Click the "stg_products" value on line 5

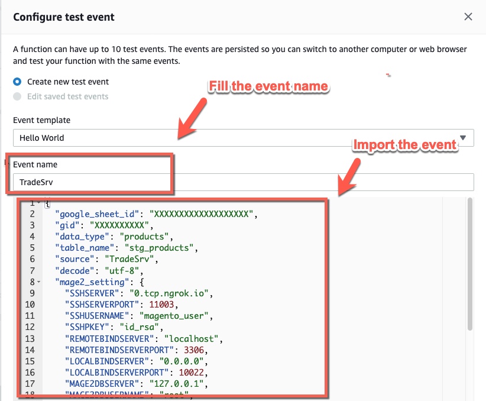[x=159, y=248]
